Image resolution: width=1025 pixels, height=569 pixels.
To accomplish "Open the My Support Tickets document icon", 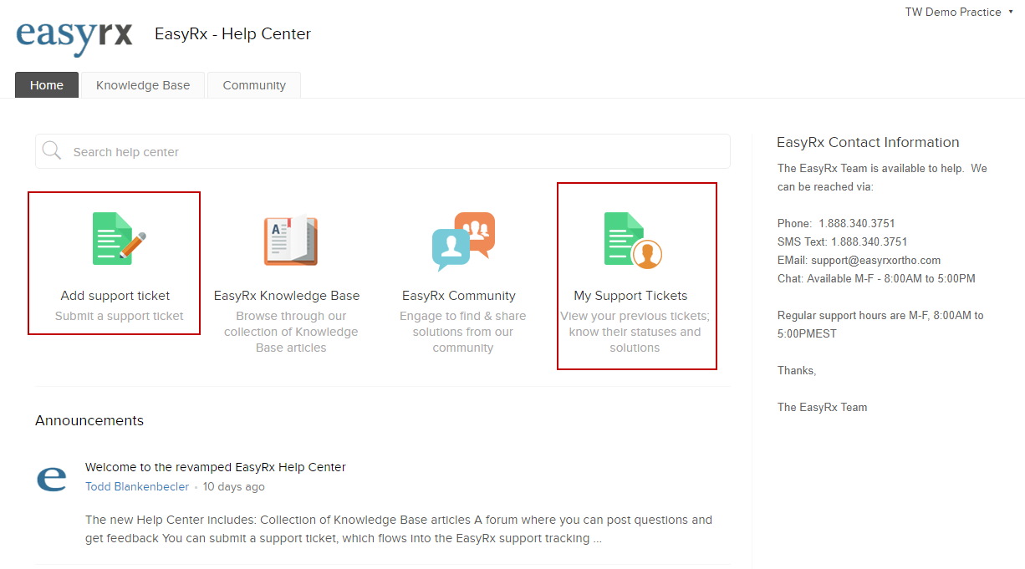I will coord(633,240).
